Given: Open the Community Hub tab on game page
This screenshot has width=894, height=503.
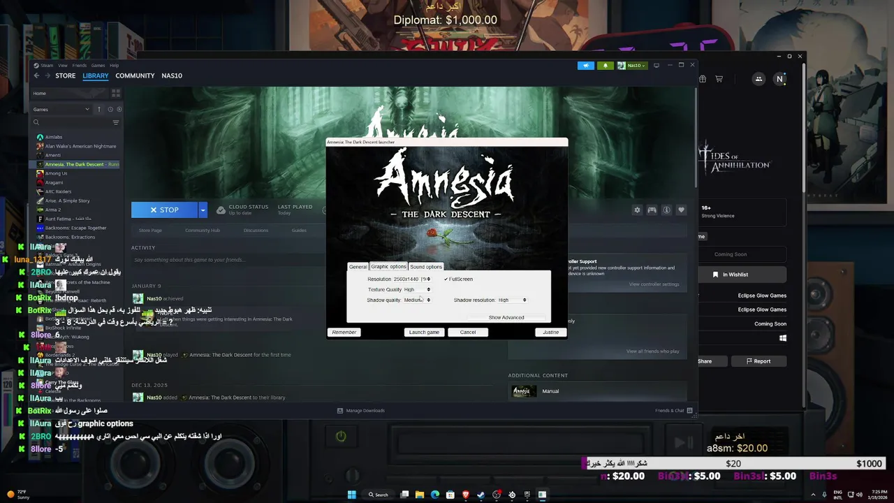Looking at the screenshot, I should tap(203, 230).
